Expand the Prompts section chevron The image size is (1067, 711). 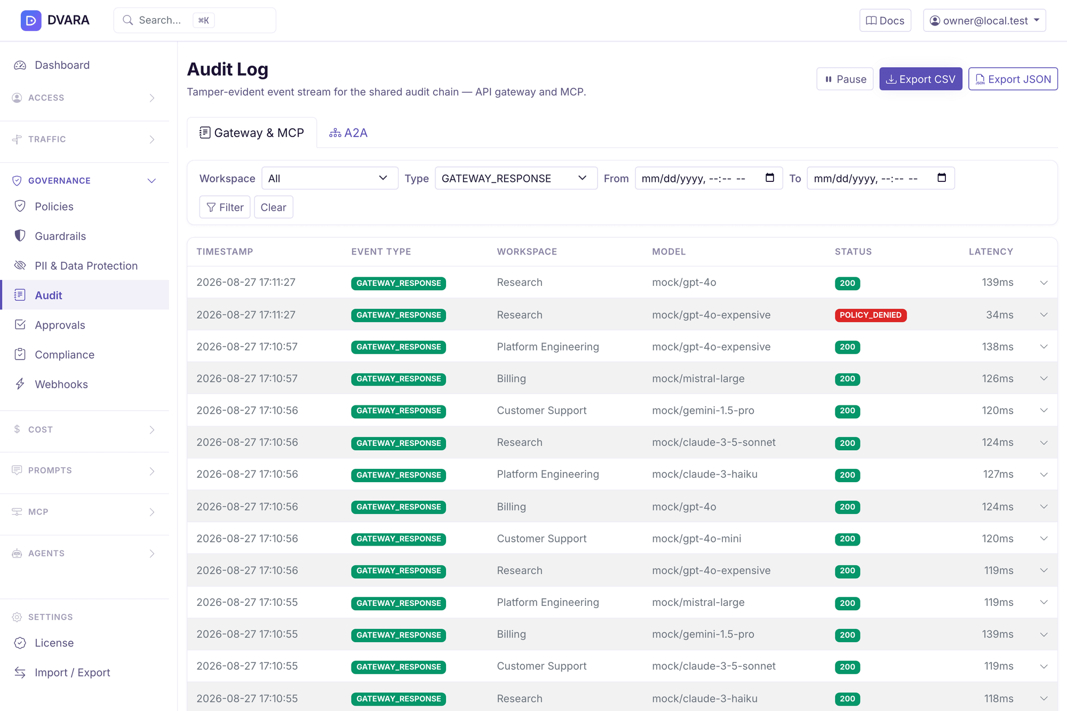coord(152,471)
